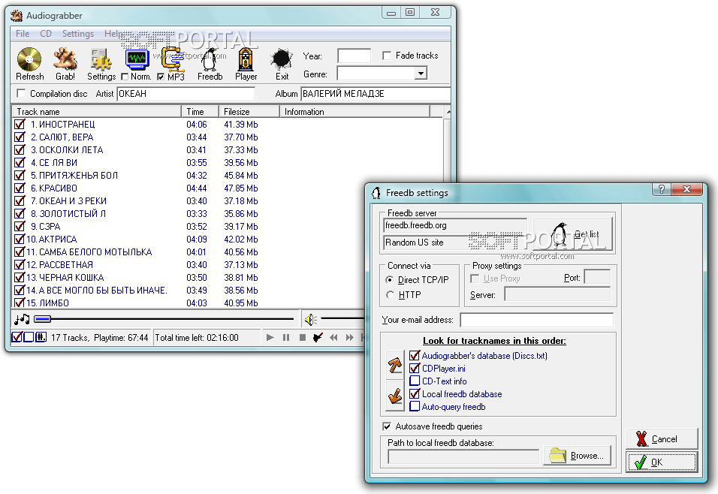Click the Your e-mail address field
This screenshot has height=494, width=718.
click(x=537, y=320)
